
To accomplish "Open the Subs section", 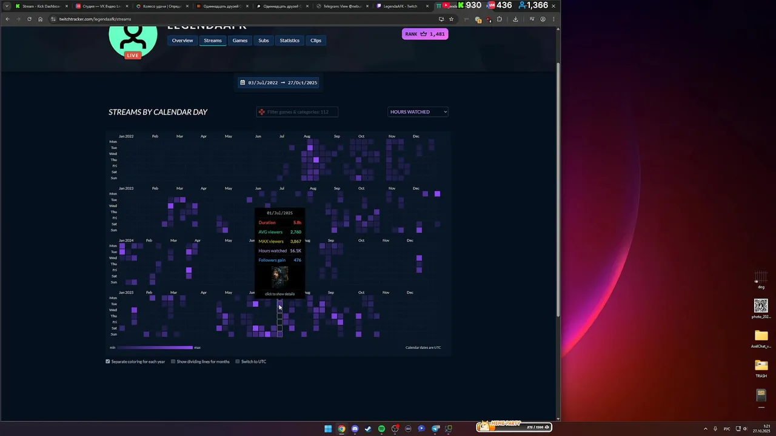I will coord(264,41).
